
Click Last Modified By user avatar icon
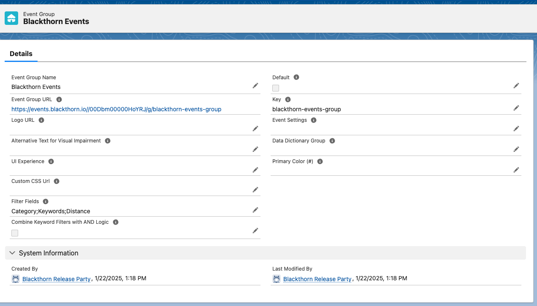point(277,279)
